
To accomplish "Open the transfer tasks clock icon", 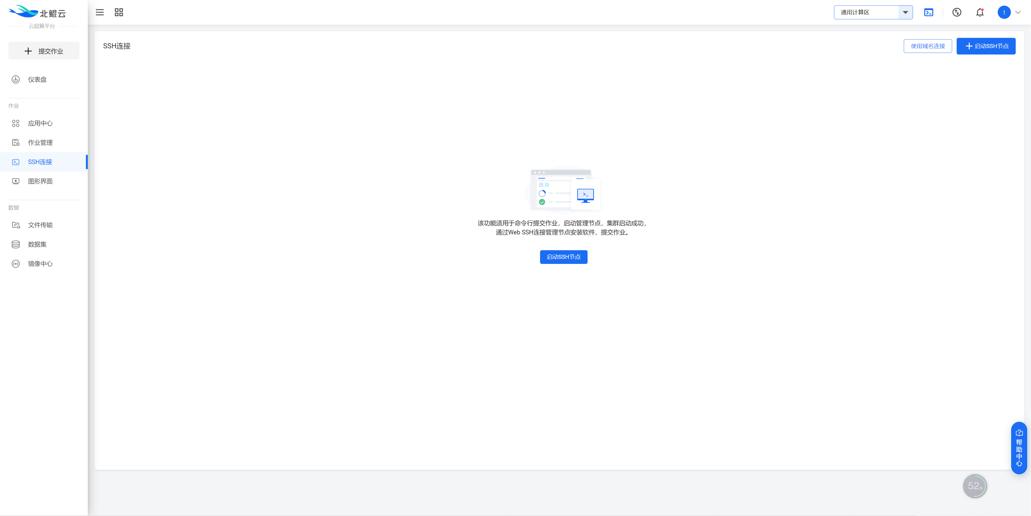I will (957, 12).
